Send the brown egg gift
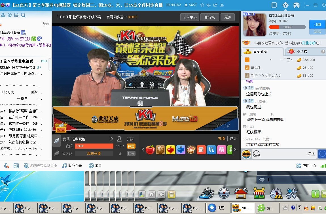The height and width of the screenshot is (214, 326). [160, 150]
